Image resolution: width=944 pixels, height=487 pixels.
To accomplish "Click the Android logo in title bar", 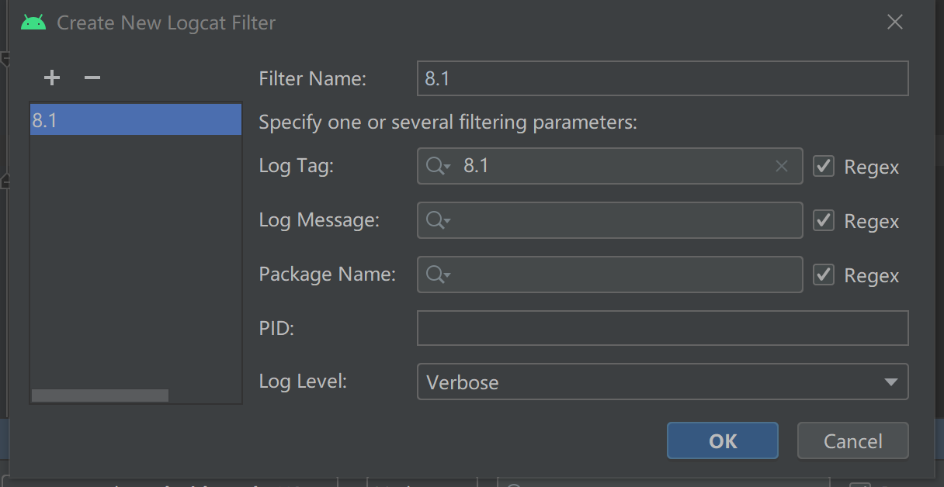I will [x=33, y=22].
